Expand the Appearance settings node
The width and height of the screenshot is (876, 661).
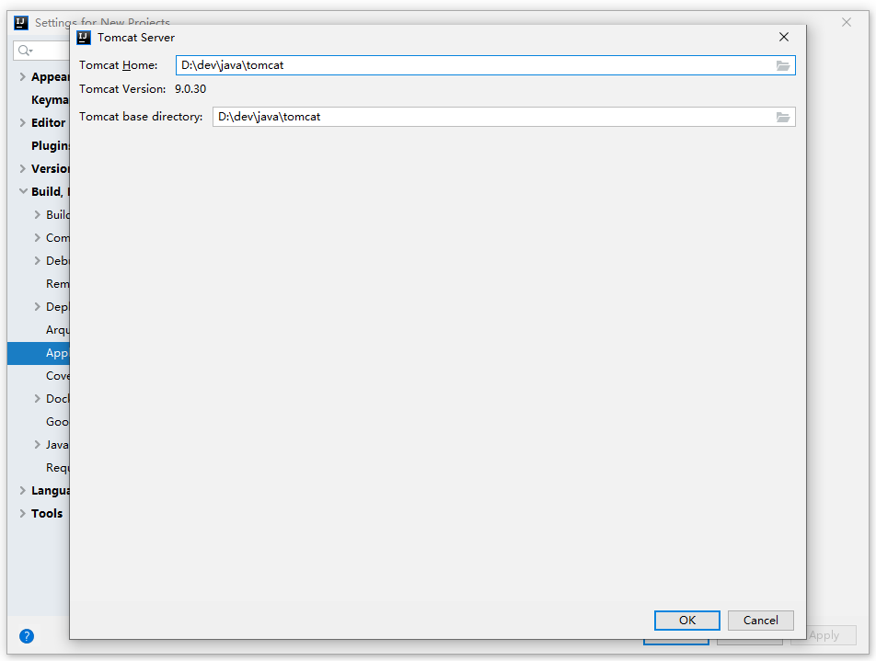pos(23,77)
